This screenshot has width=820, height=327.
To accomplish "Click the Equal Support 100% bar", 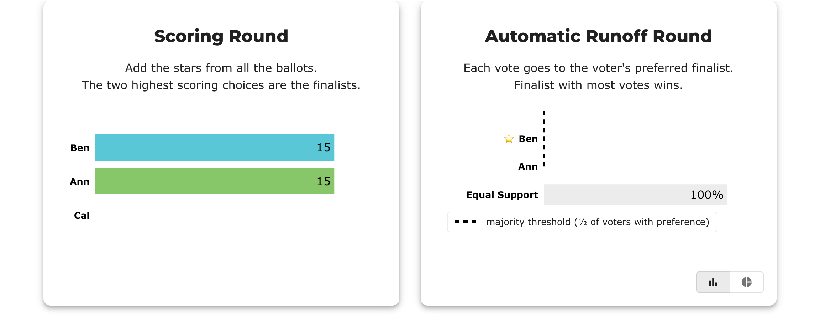I will [x=635, y=194].
